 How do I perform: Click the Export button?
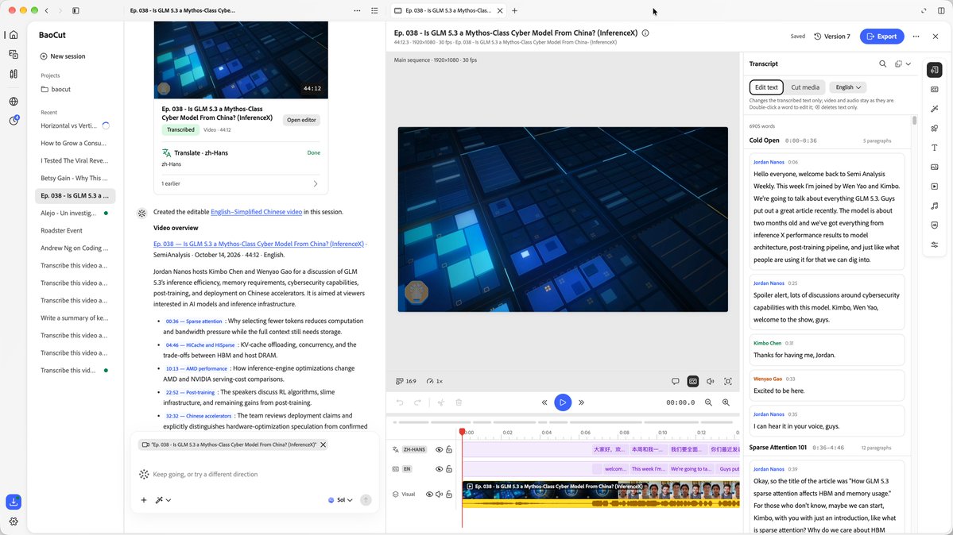pos(881,37)
